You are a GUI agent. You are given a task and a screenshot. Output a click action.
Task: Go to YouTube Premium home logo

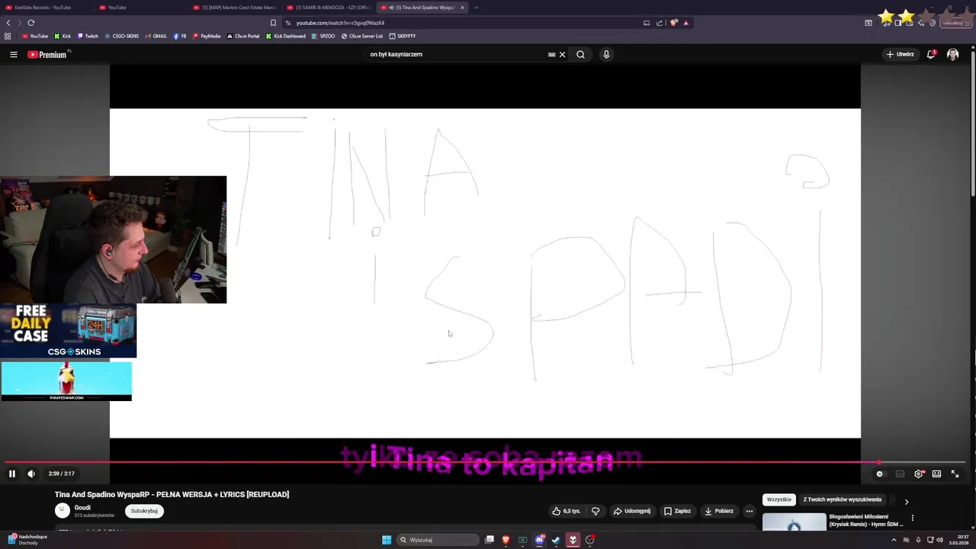(x=47, y=54)
